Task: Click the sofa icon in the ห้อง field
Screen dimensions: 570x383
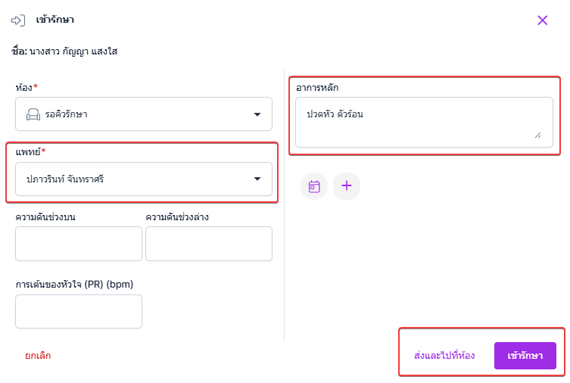Action: [33, 115]
